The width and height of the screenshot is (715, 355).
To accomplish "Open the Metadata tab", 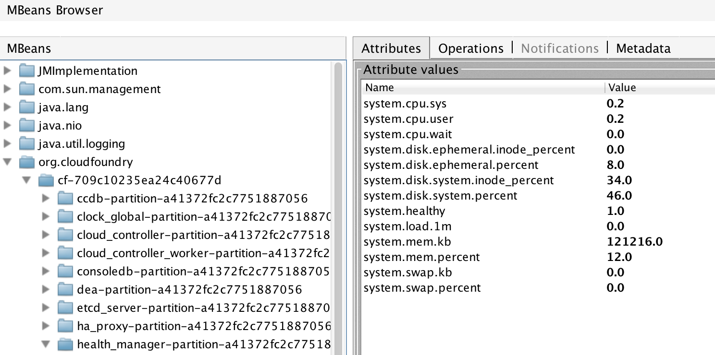I will coord(643,48).
